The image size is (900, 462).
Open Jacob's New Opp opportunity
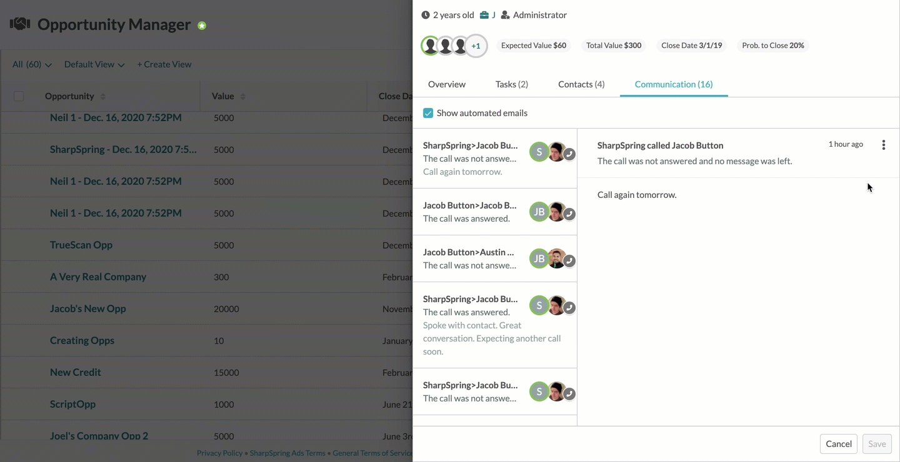pyautogui.click(x=88, y=308)
